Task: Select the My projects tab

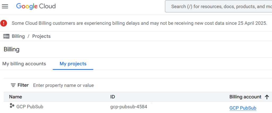Action: pyautogui.click(x=73, y=64)
